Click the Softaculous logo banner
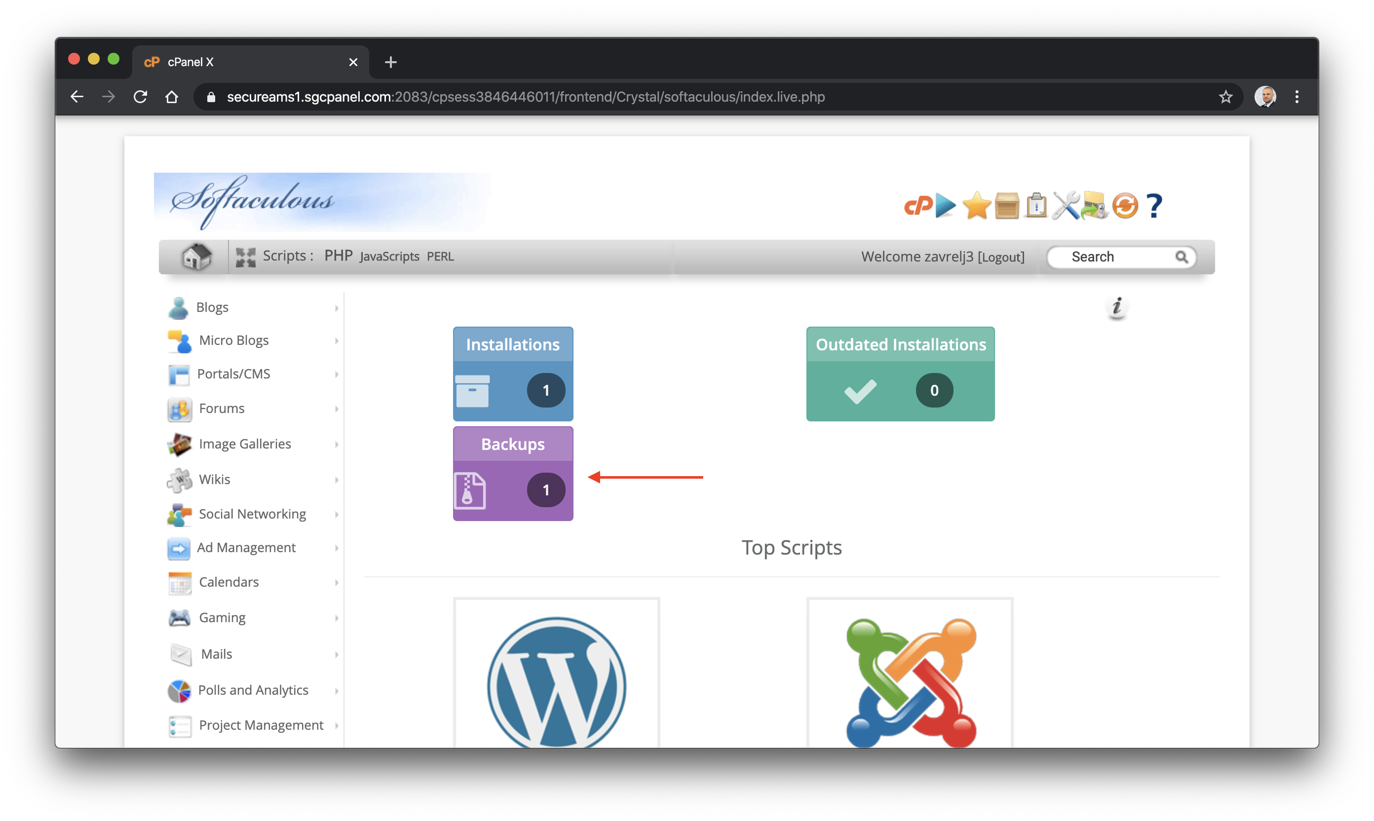The image size is (1374, 821). [x=322, y=202]
